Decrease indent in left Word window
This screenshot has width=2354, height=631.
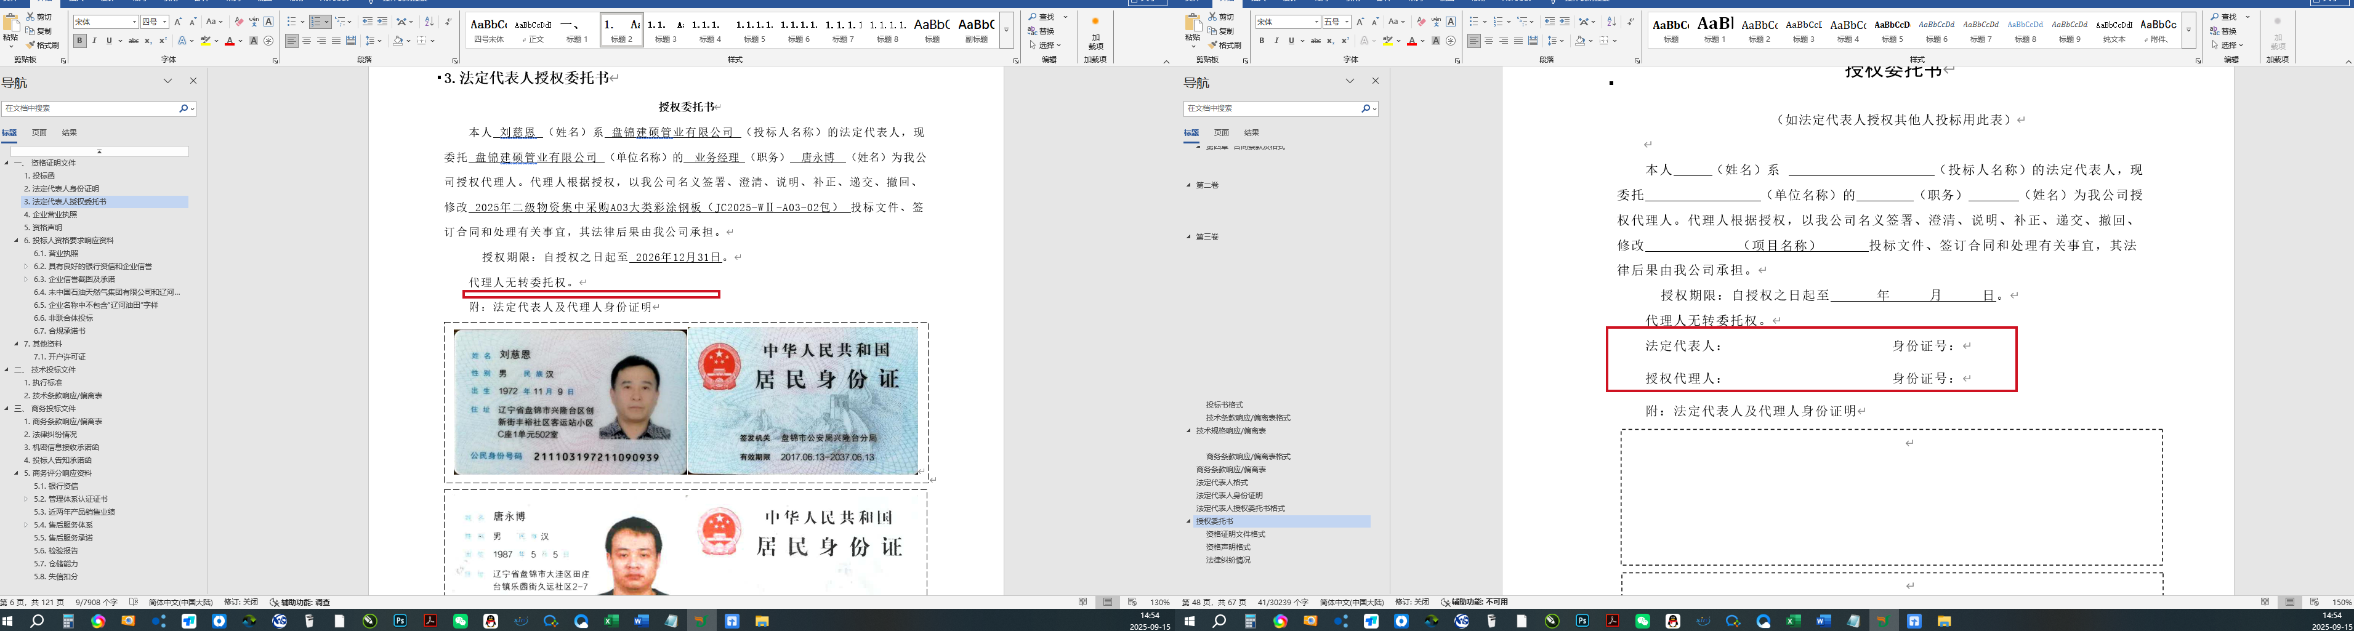(x=368, y=22)
